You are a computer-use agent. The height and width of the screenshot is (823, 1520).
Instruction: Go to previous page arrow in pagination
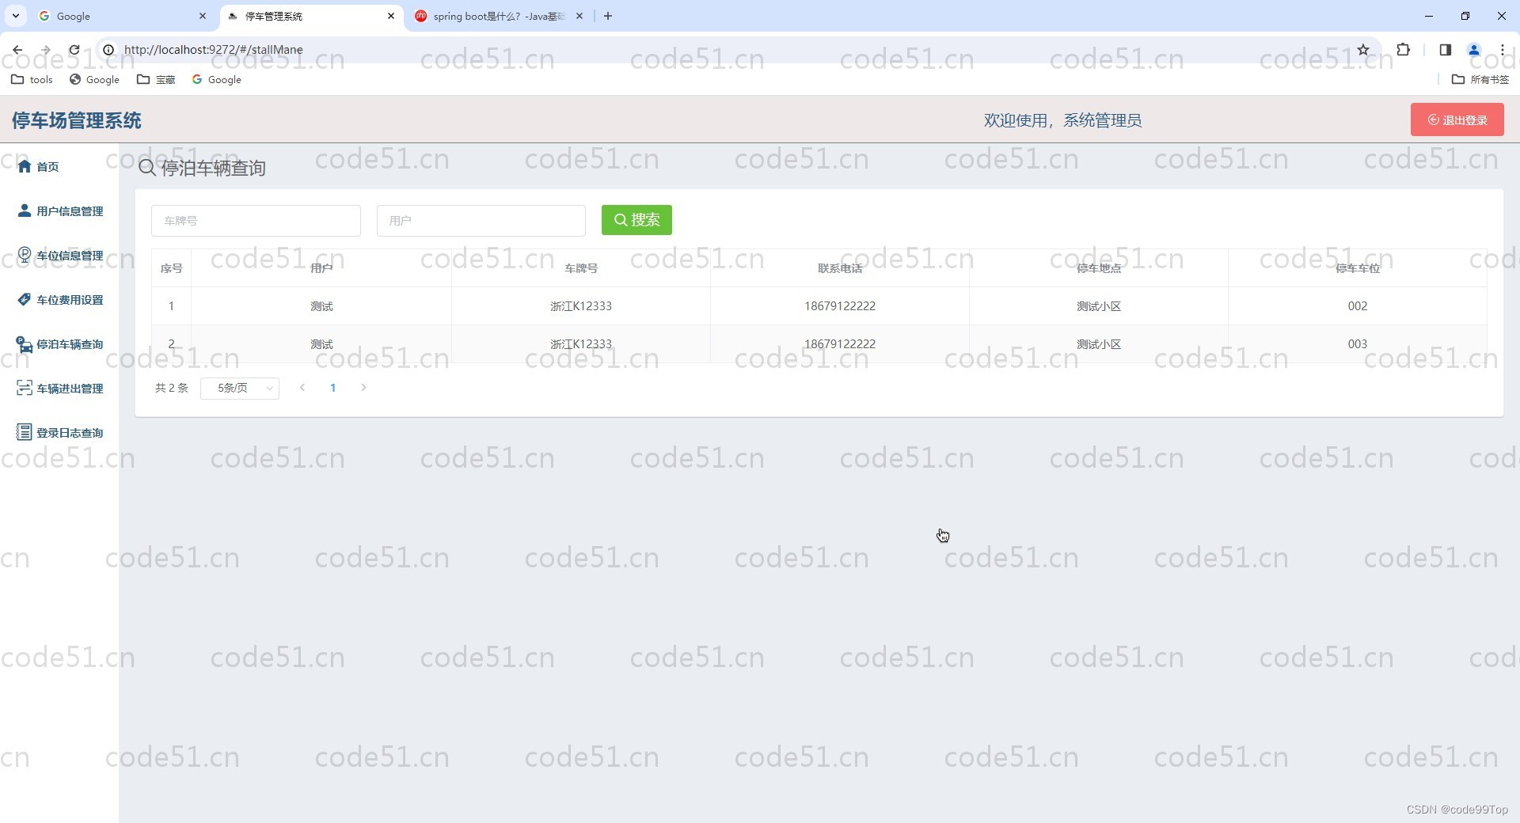pyautogui.click(x=302, y=388)
